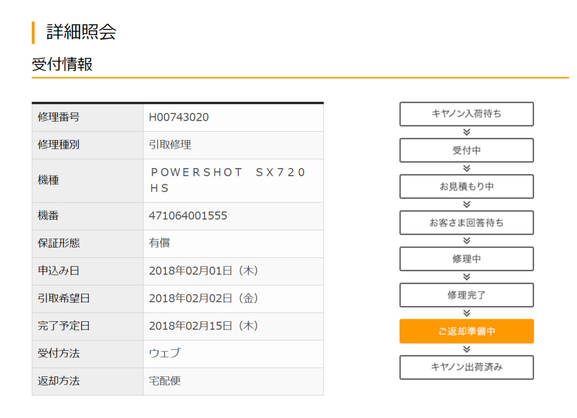Screen dimensions: 577x418
Task: Select the 引取希望日 row label
Action: (64, 298)
